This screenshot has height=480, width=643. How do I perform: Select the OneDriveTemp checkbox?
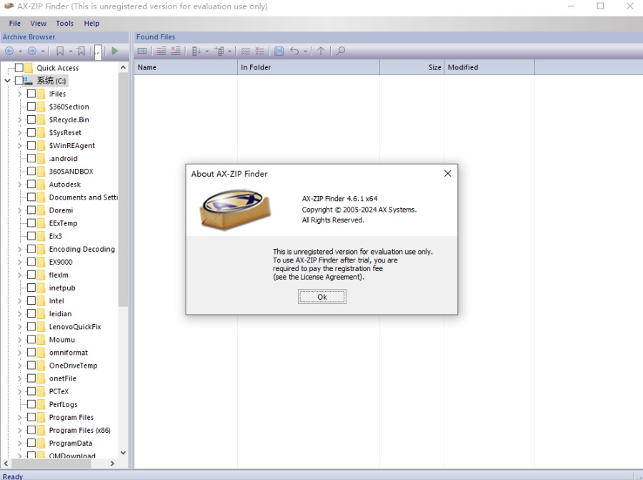tap(31, 366)
